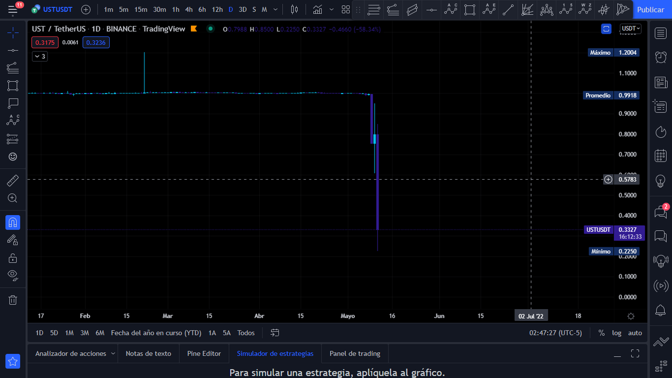Select the zoom in tool
Image resolution: width=672 pixels, height=378 pixels.
[12, 198]
